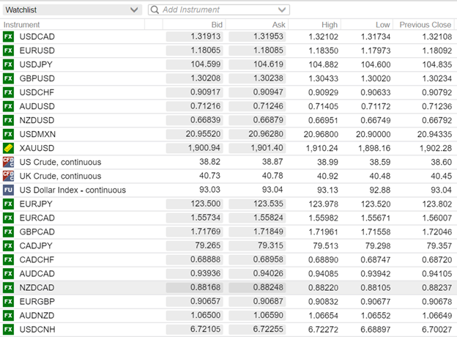The width and height of the screenshot is (457, 337).
Task: Sort by the Instrument column header
Action: coord(22,24)
